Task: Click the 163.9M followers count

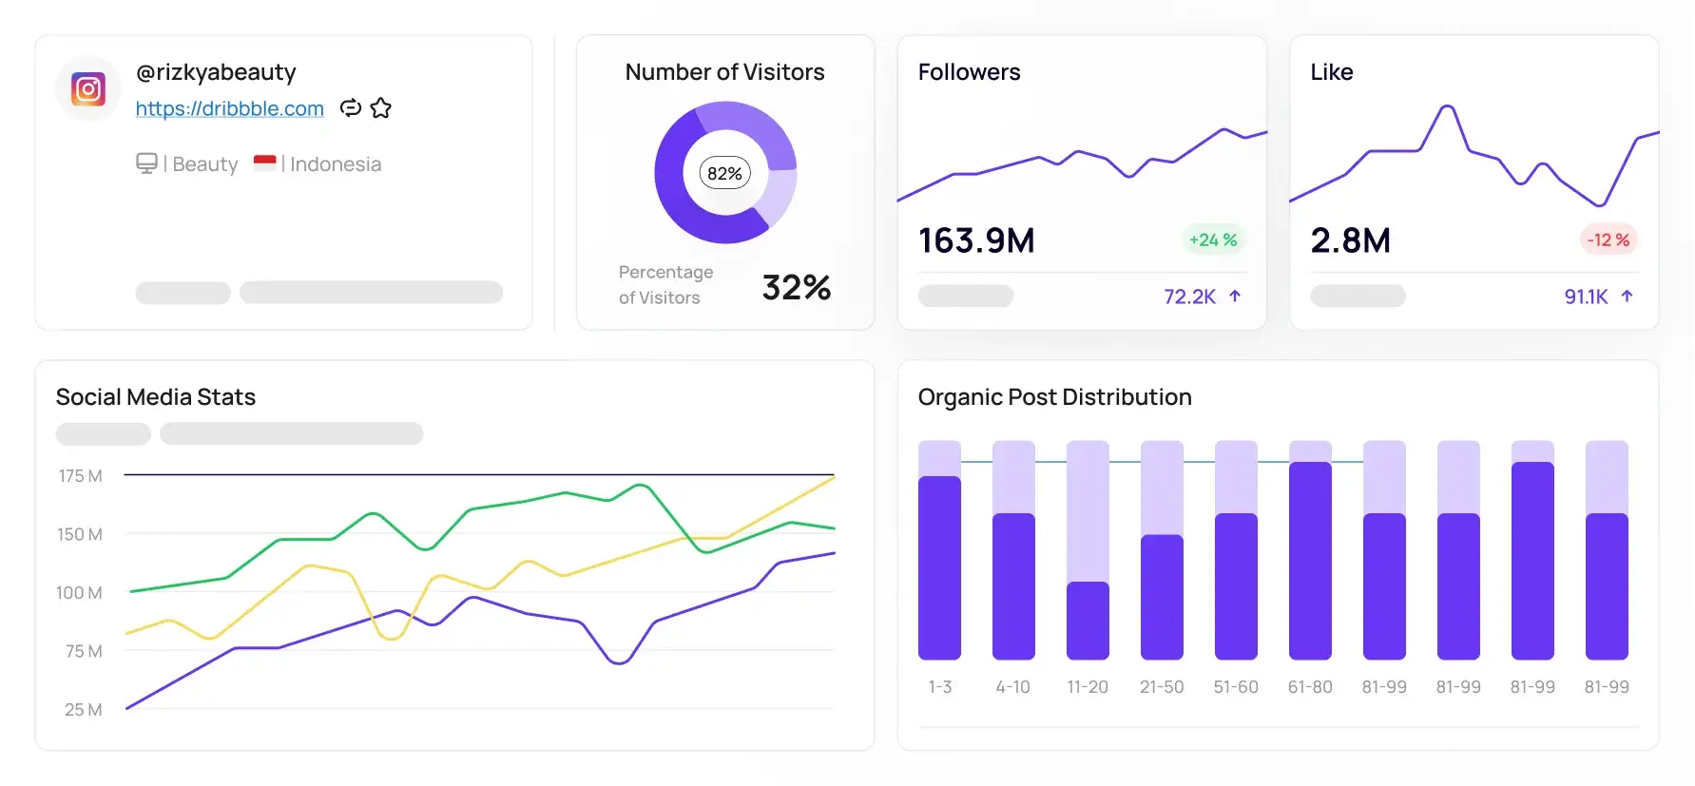Action: coord(976,240)
